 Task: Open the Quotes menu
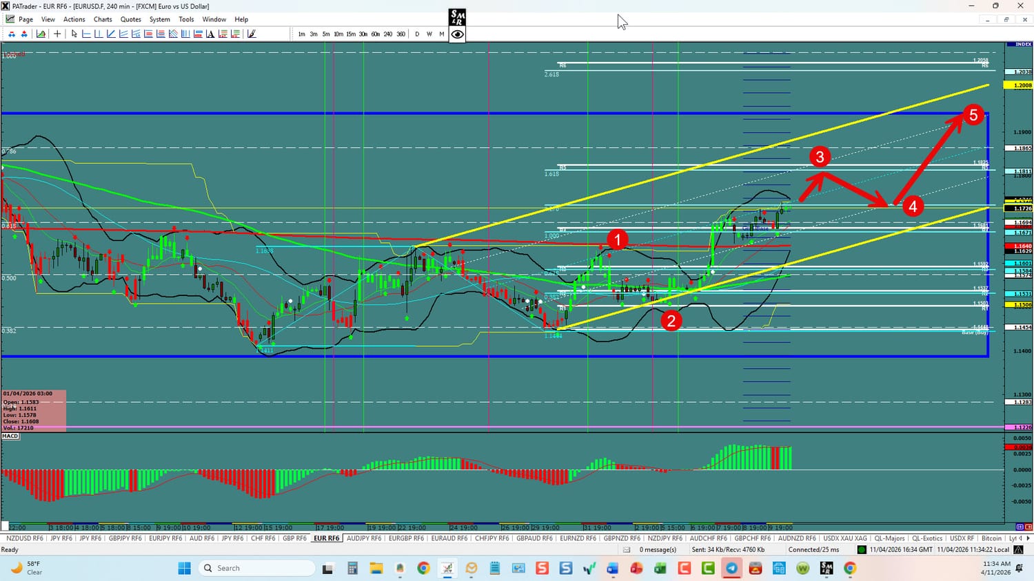(130, 19)
